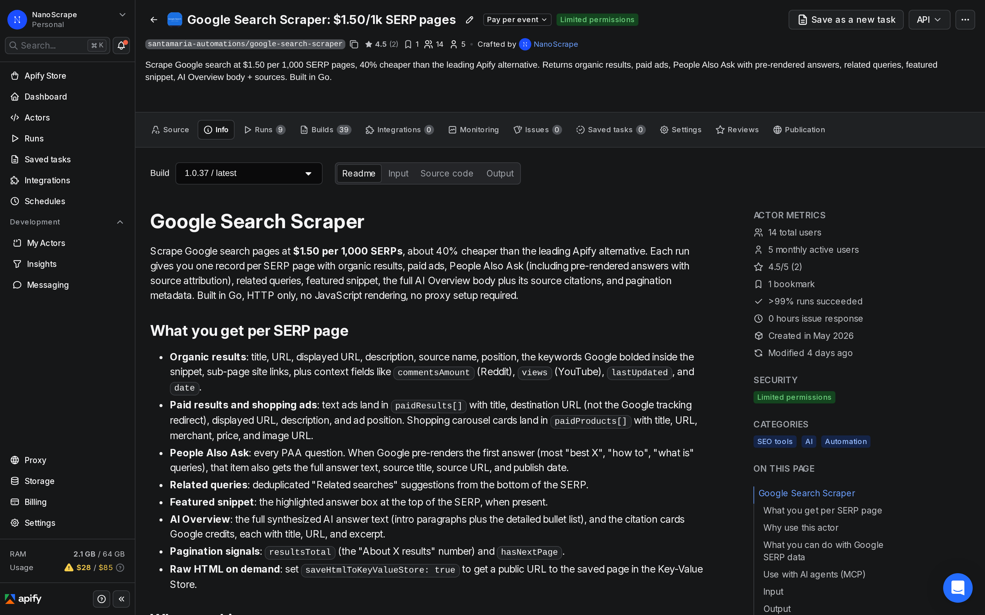Click the bookmark icon in the actor header
The height and width of the screenshot is (615, 985).
408,44
